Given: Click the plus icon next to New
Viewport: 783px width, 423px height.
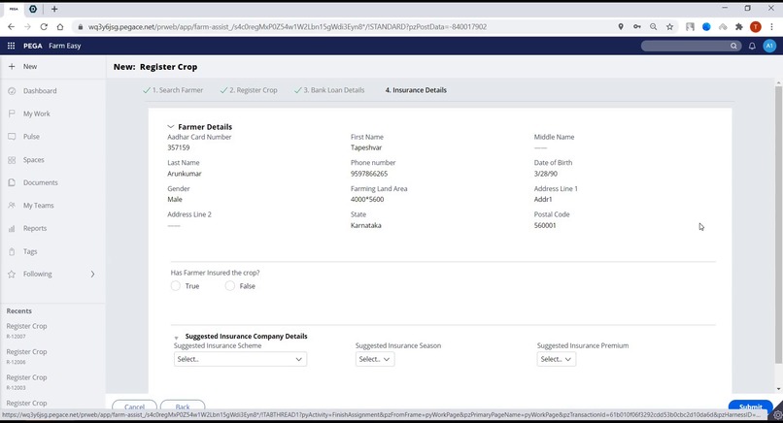Looking at the screenshot, I should coord(12,66).
